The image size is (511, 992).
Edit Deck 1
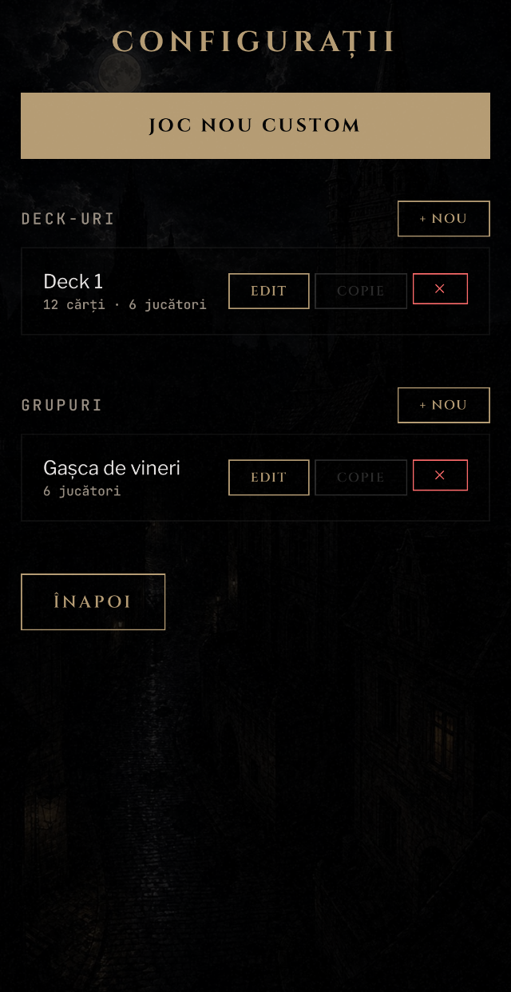point(269,291)
